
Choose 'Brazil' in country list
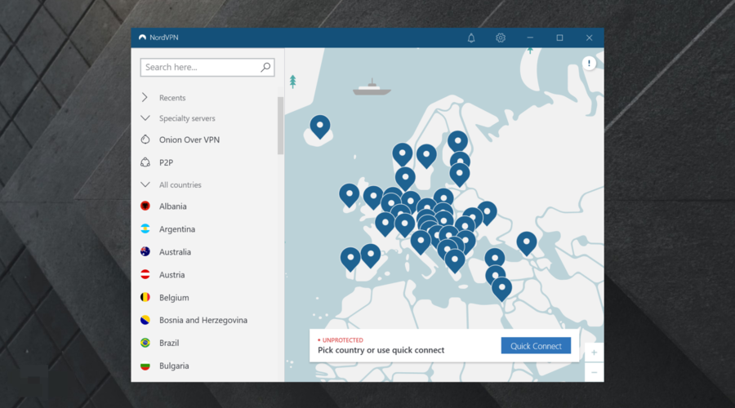point(169,343)
